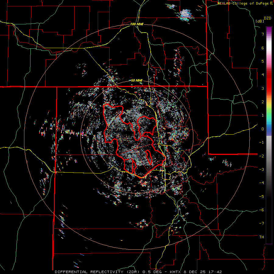
Task: Click the "50 NMI" range ring label
Action: coord(137,81)
